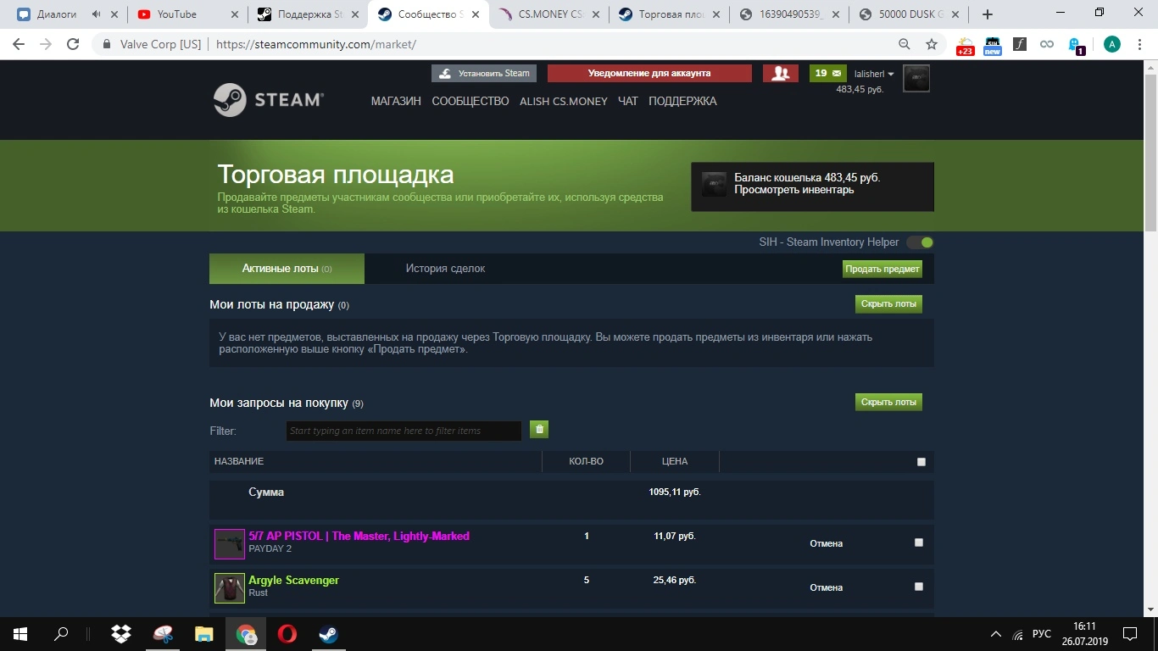The width and height of the screenshot is (1158, 651).
Task: Launch Dropbox from the taskbar
Action: [x=121, y=633]
